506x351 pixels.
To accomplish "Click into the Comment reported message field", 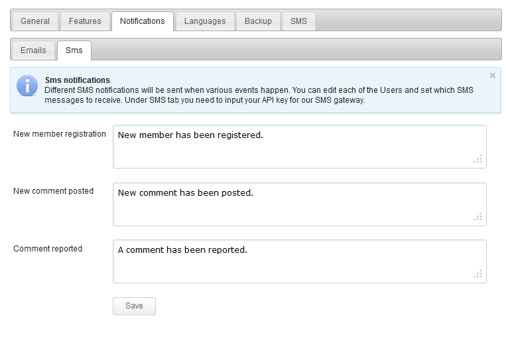I will 300,261.
